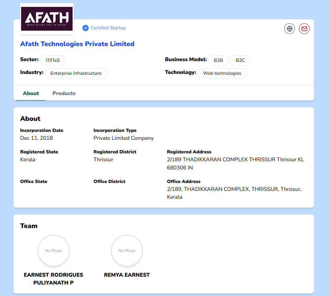Click the Sector: label
330x296 pixels.
pos(29,59)
